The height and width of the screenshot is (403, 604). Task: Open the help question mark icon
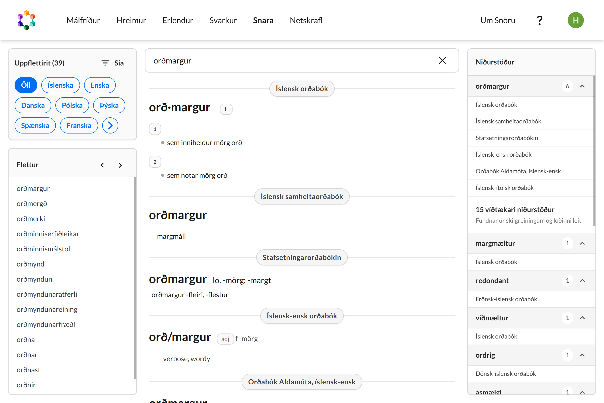click(540, 20)
